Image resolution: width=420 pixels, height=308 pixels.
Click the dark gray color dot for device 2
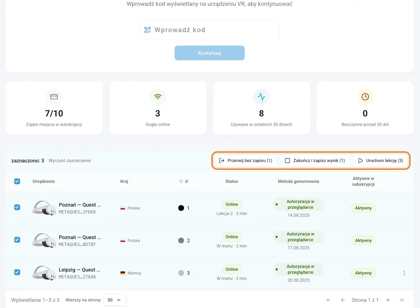click(181, 240)
